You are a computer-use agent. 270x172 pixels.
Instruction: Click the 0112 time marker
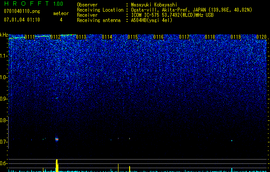pos(55,37)
